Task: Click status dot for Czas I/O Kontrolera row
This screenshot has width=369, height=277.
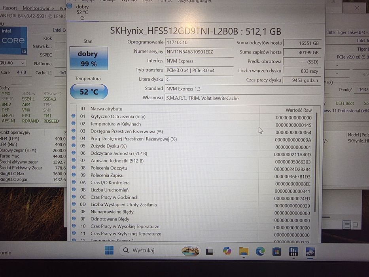Action: pos(74,182)
